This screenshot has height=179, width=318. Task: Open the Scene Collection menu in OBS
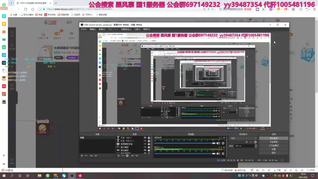126,29
